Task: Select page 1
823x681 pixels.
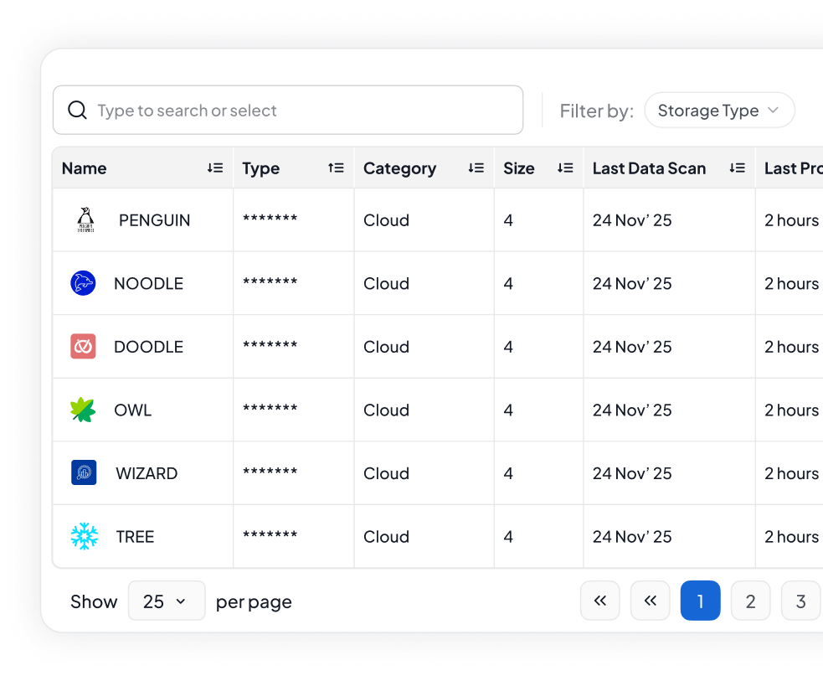Action: 700,601
